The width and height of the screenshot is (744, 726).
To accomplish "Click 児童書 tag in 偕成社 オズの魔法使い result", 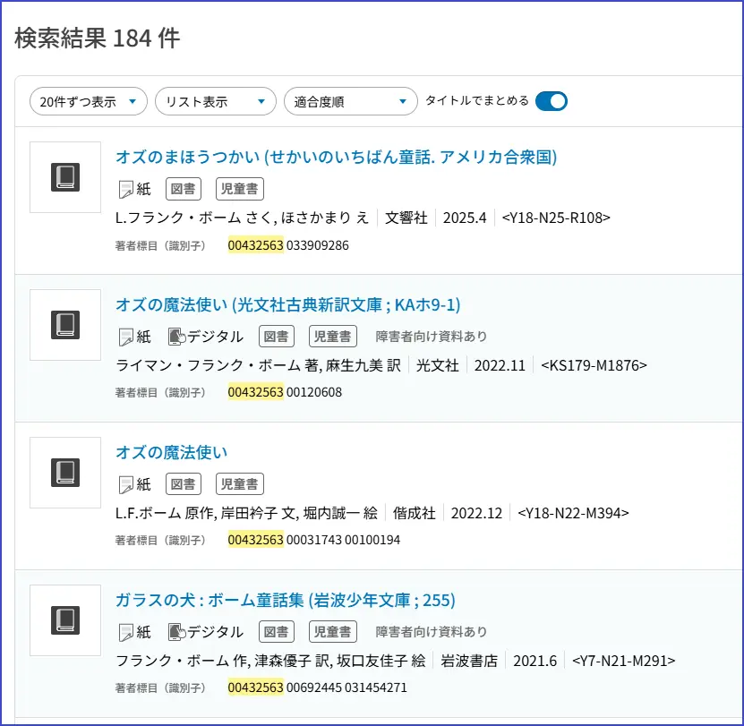I will coord(240,484).
